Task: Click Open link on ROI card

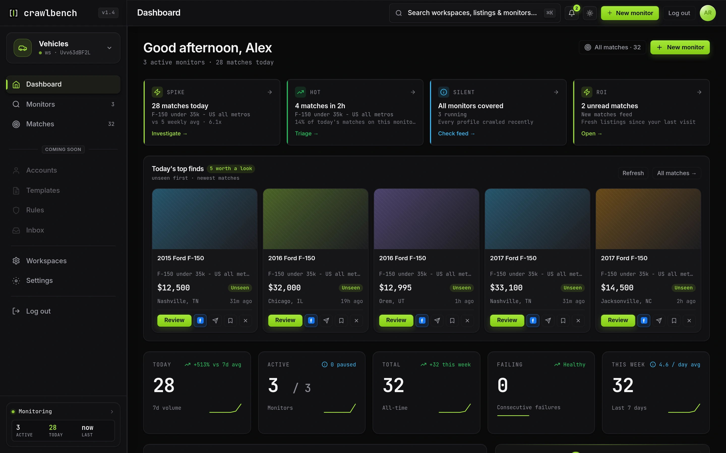Action: (x=592, y=134)
